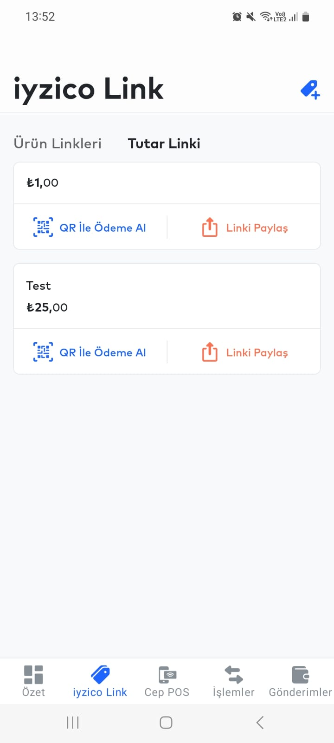Viewport: 334px width, 743px height.
Task: Open the Test ₺25,00 link card
Action: pyautogui.click(x=167, y=296)
